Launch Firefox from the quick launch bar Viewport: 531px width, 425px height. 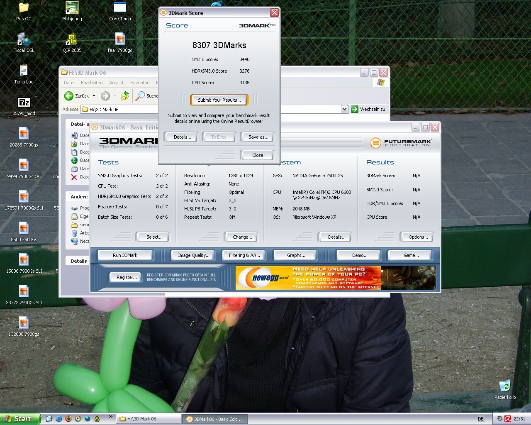pos(68,419)
